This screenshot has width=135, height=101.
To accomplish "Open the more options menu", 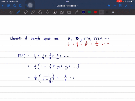I will tap(132, 6).
